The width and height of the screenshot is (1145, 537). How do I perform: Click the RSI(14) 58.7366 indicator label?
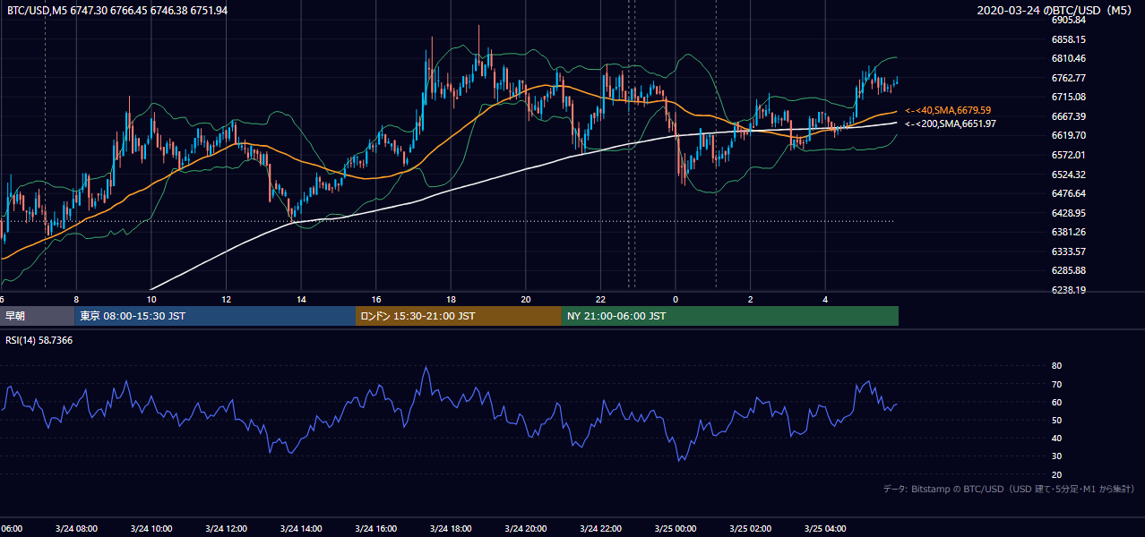click(x=40, y=340)
